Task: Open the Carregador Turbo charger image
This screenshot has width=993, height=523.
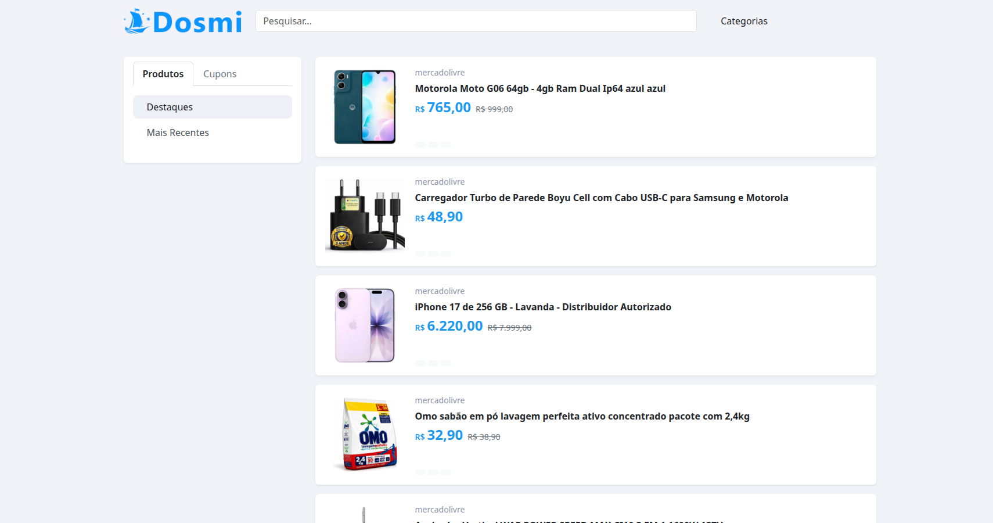Action: click(x=365, y=216)
